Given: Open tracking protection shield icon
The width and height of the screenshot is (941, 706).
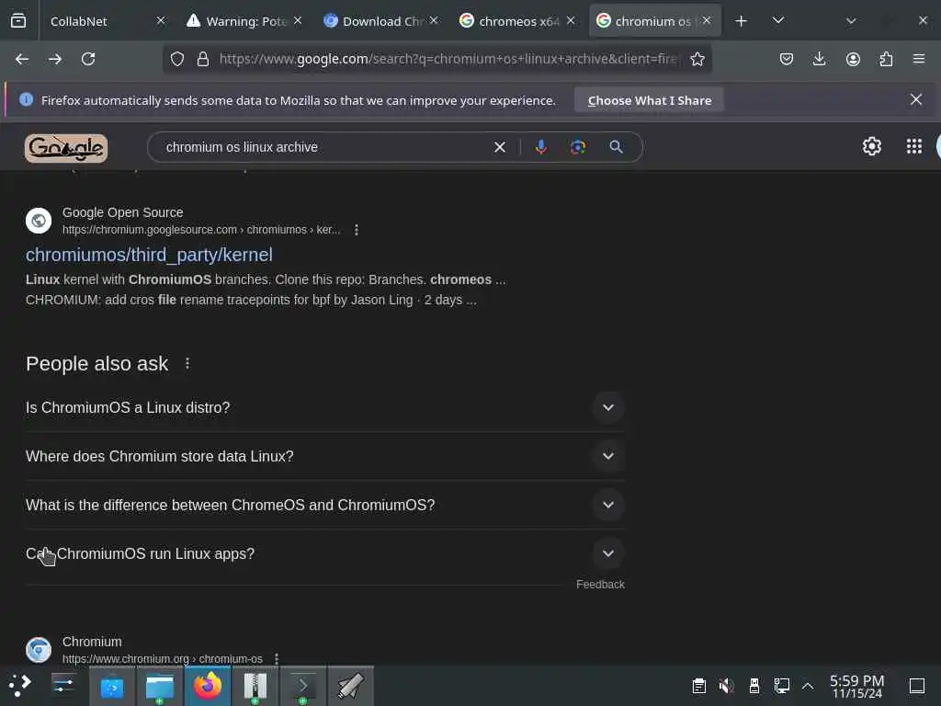Looking at the screenshot, I should tap(177, 59).
